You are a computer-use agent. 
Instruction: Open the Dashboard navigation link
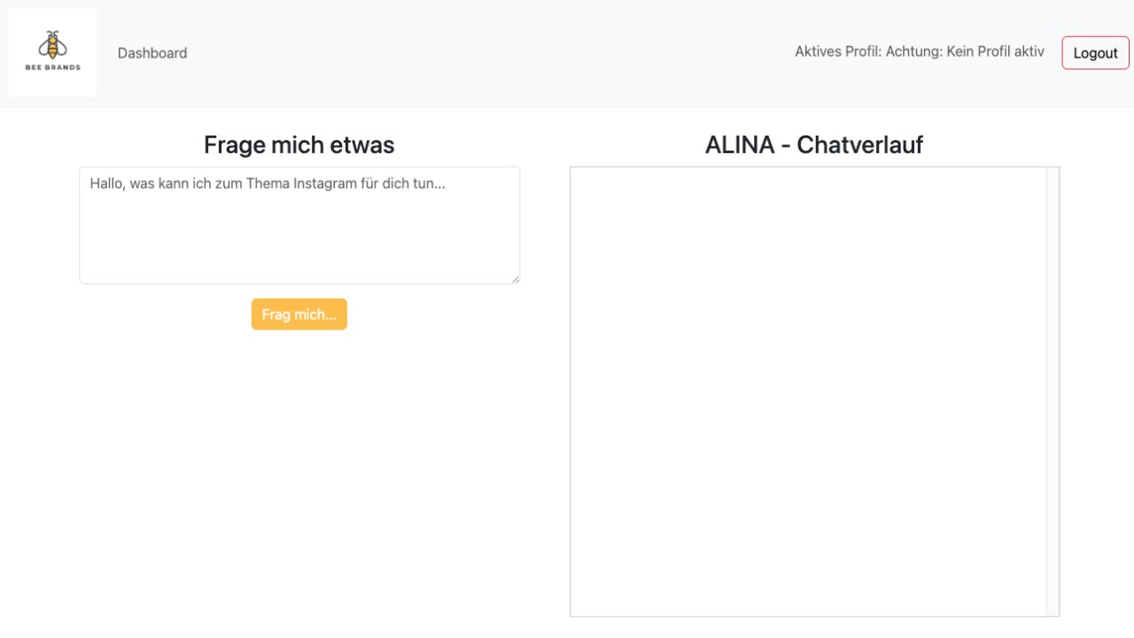coord(152,53)
